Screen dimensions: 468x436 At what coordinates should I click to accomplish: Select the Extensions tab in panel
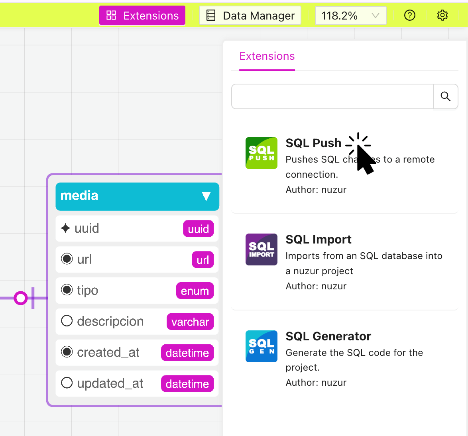[267, 56]
